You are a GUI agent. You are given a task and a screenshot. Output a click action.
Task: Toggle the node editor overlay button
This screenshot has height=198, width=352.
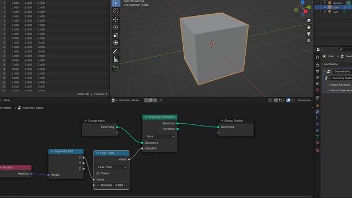[x=288, y=100]
